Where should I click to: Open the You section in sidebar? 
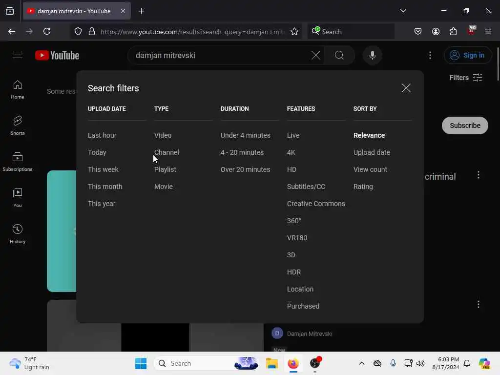tap(18, 198)
